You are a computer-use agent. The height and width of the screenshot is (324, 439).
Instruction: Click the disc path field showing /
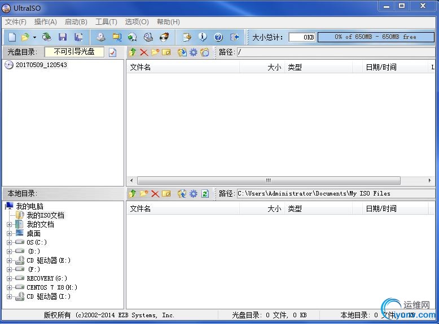pyautogui.click(x=335, y=52)
